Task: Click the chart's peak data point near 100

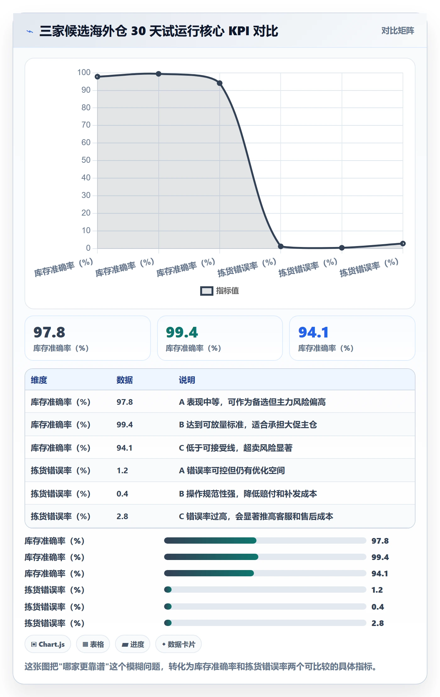Action: 159,74
